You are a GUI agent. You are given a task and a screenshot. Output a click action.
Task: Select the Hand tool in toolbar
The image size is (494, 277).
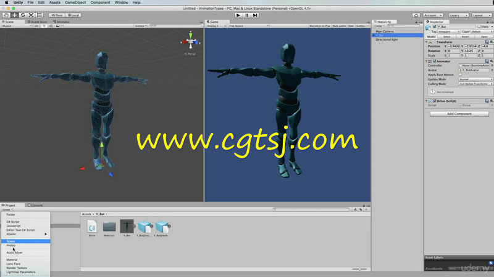(6, 15)
